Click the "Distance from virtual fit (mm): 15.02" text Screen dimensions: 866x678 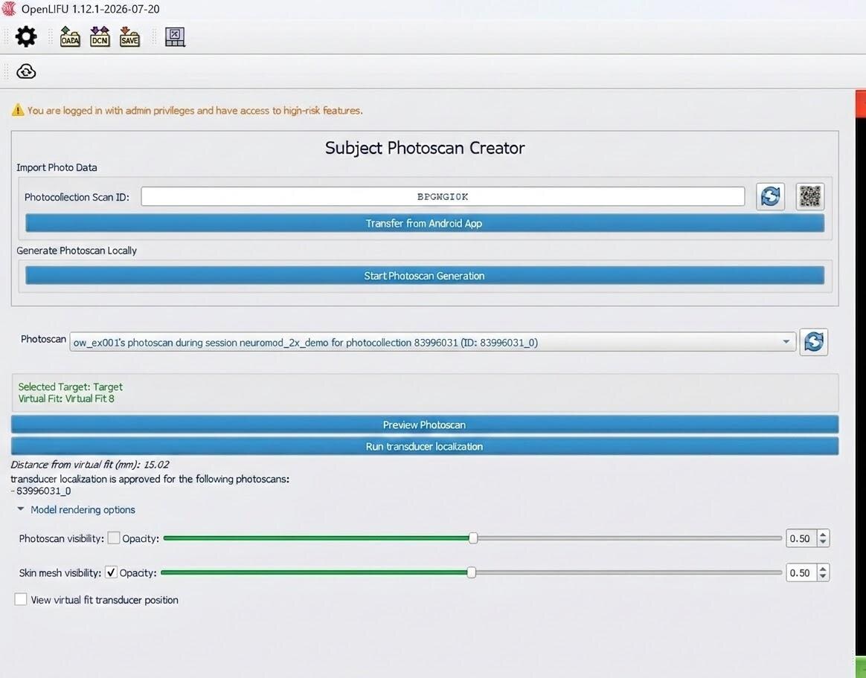click(x=90, y=465)
